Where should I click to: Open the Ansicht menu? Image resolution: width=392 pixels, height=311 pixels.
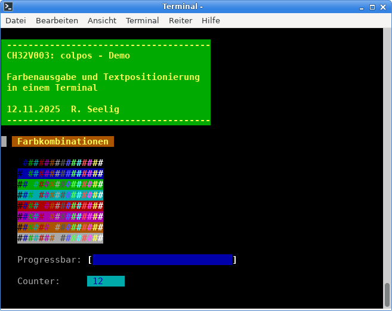tap(102, 20)
